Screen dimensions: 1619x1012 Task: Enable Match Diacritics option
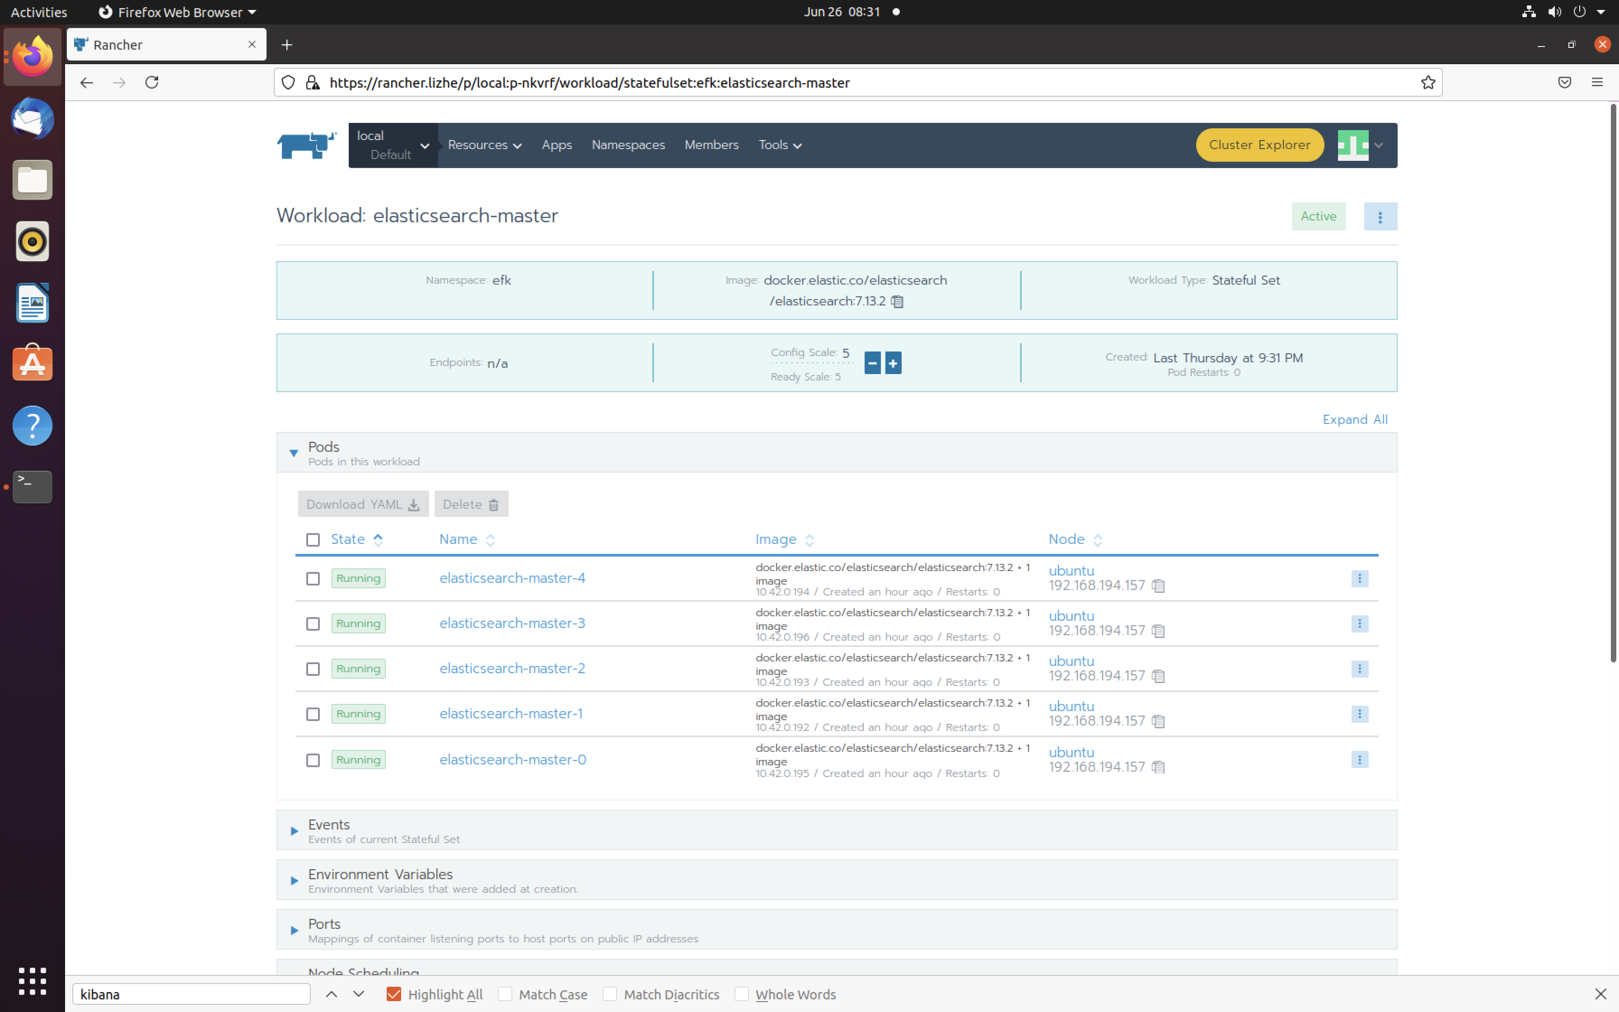(x=609, y=994)
